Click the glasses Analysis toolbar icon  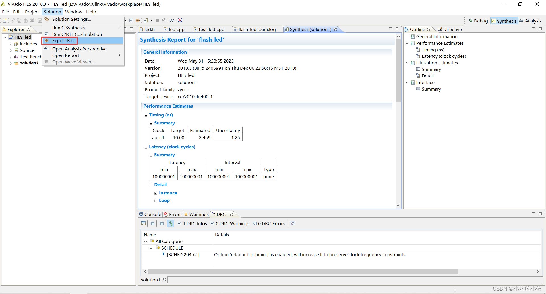click(172, 20)
